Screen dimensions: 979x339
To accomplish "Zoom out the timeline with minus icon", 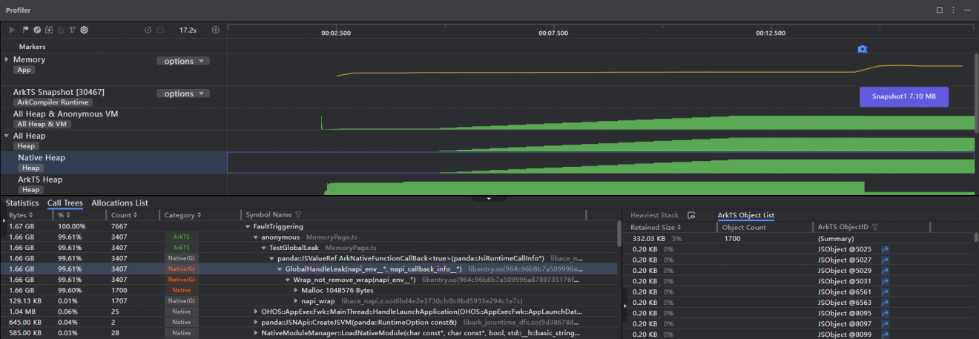I will click(x=160, y=30).
